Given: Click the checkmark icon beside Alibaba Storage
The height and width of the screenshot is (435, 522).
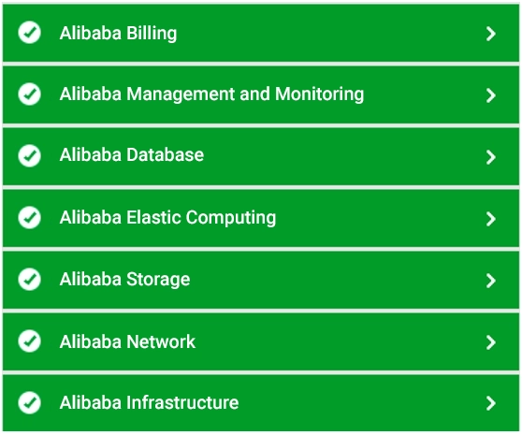Looking at the screenshot, I should 30,279.
